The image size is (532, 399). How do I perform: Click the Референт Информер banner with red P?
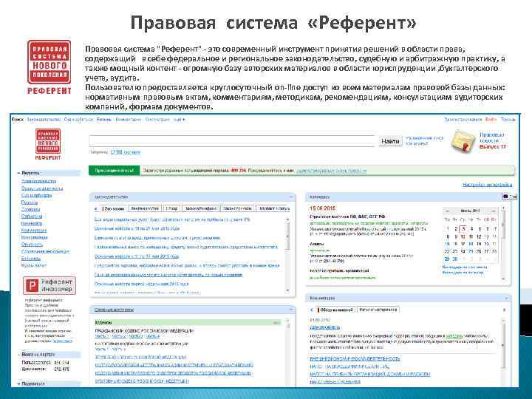pyautogui.click(x=50, y=285)
